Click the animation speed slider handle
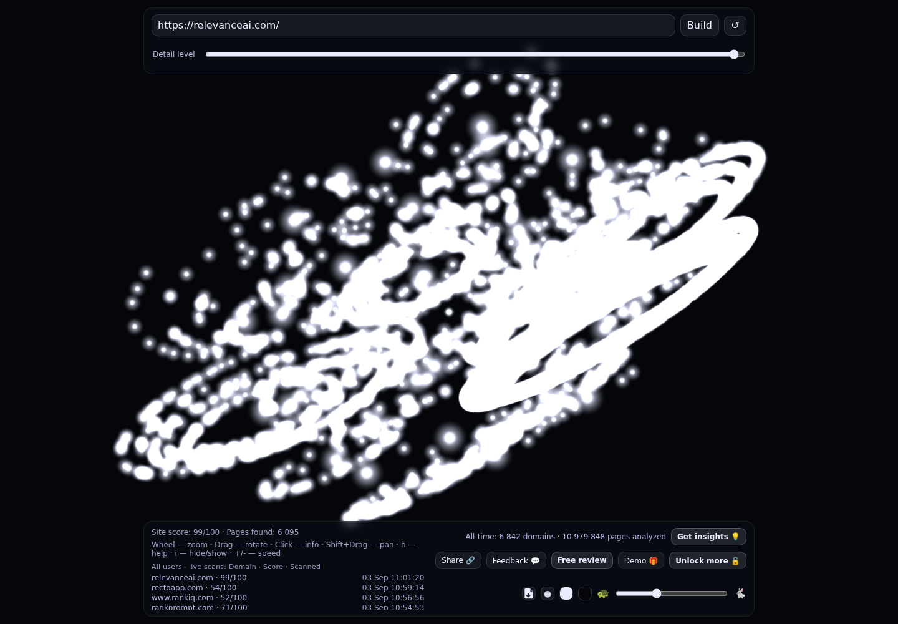898x624 pixels. 657,593
